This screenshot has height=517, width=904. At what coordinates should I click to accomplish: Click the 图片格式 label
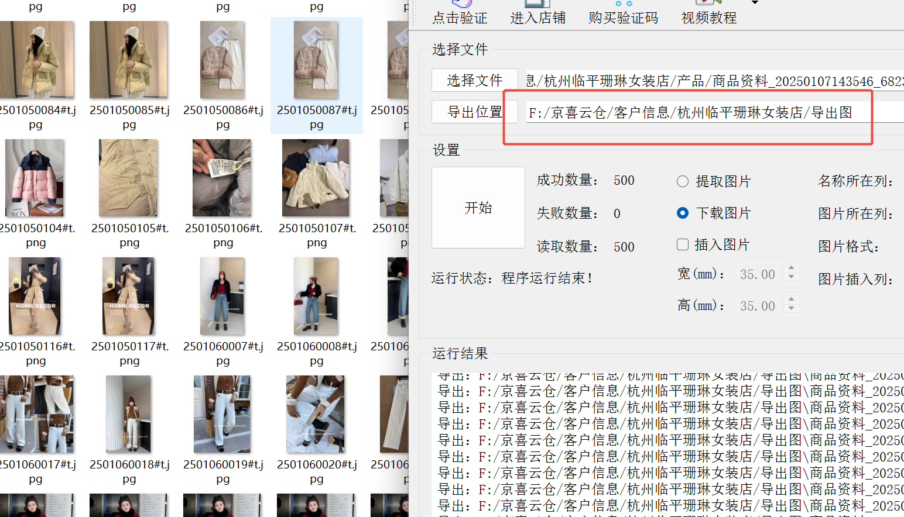pyautogui.click(x=849, y=247)
